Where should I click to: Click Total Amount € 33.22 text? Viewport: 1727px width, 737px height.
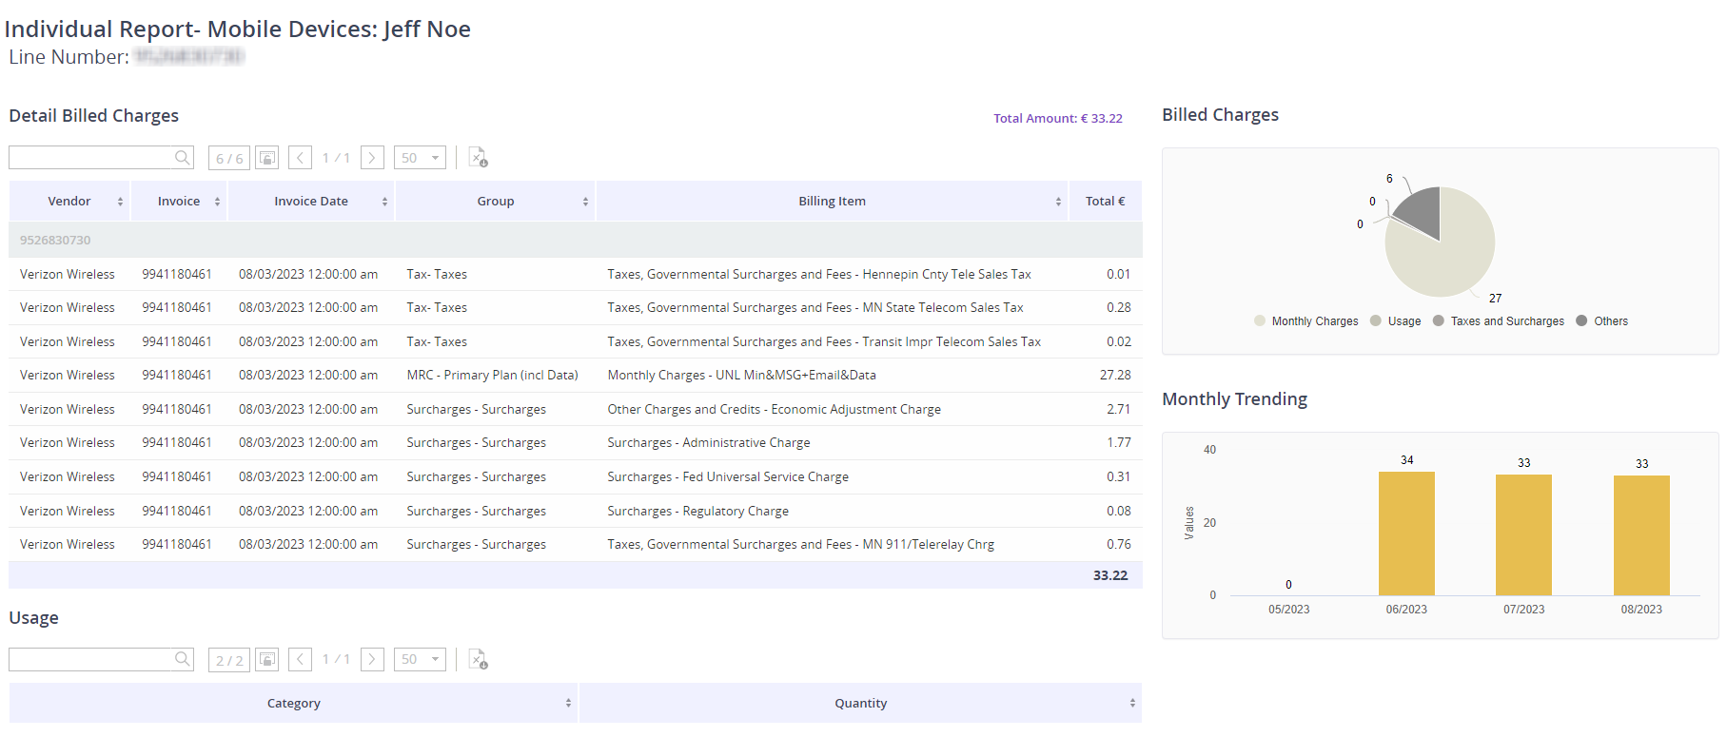coord(1058,119)
